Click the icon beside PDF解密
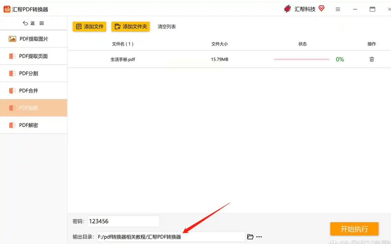Viewport: 391px width, 244px height. [x=12, y=125]
